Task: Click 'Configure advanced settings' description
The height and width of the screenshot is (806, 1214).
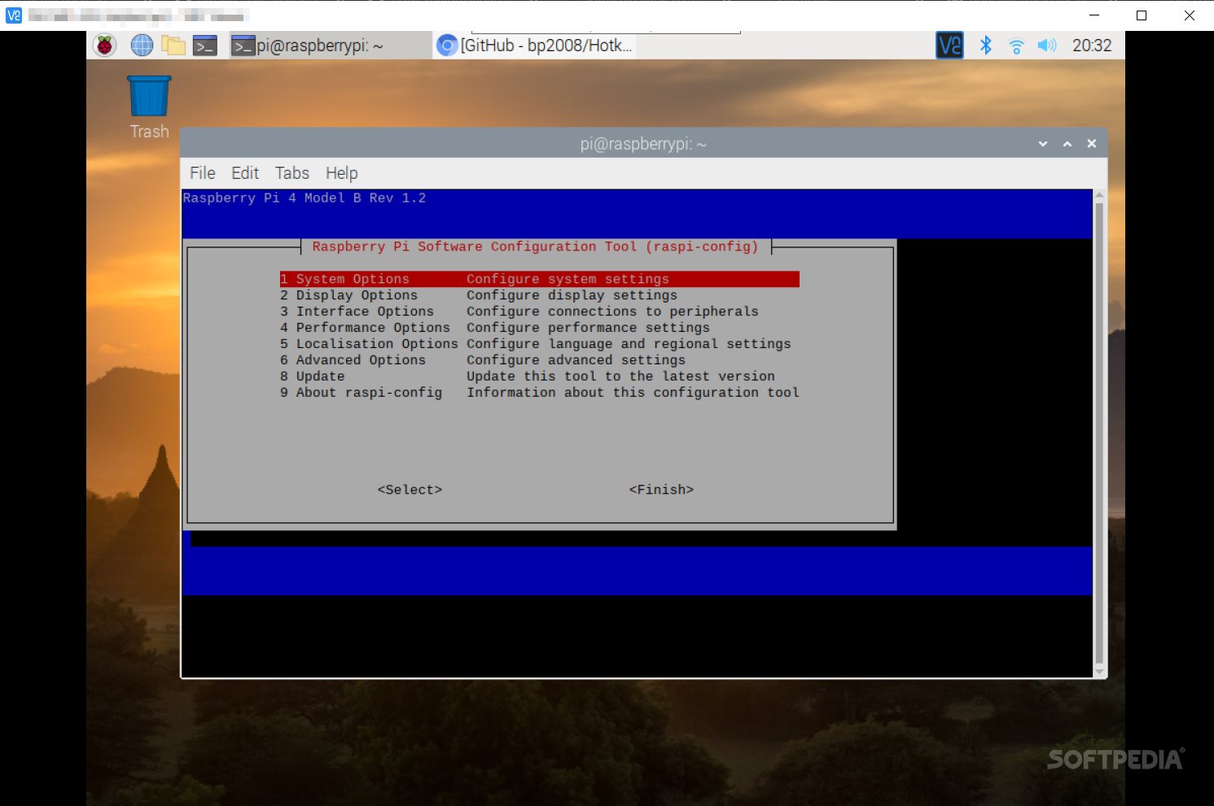Action: 576,360
